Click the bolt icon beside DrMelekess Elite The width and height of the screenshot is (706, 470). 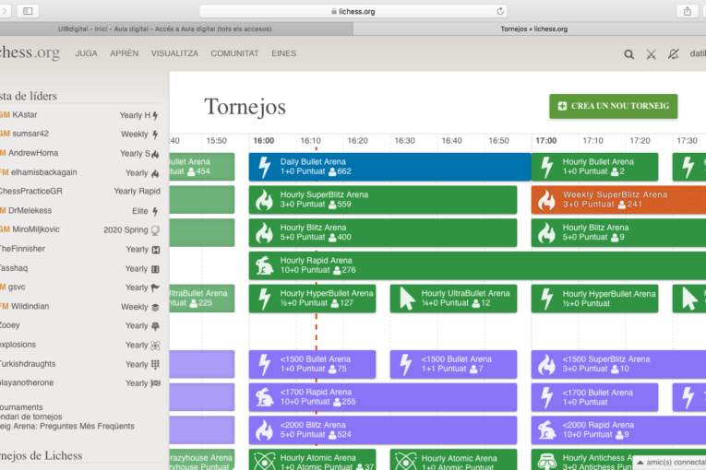(x=155, y=211)
